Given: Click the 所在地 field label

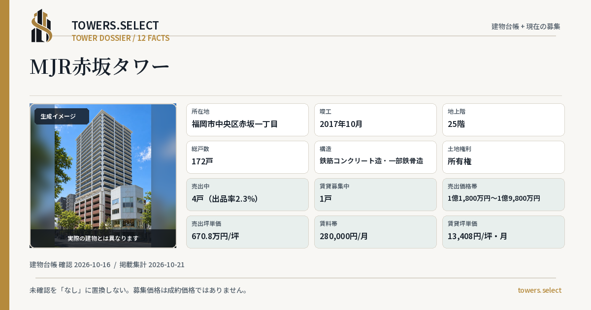Looking at the screenshot, I should click(200, 112).
